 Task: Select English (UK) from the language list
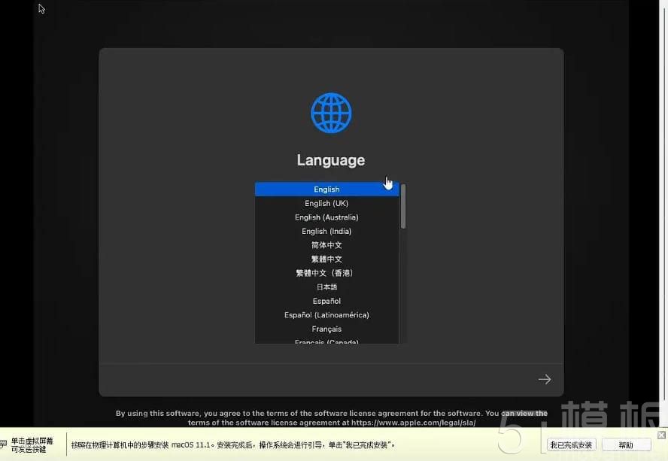326,203
